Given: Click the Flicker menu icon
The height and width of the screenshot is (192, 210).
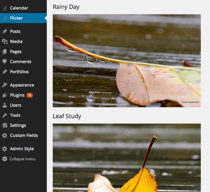Looking at the screenshot, I should click(x=5, y=18).
